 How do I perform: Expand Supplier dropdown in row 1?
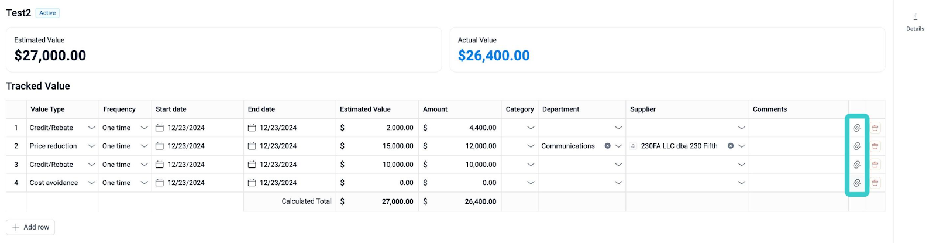click(741, 128)
